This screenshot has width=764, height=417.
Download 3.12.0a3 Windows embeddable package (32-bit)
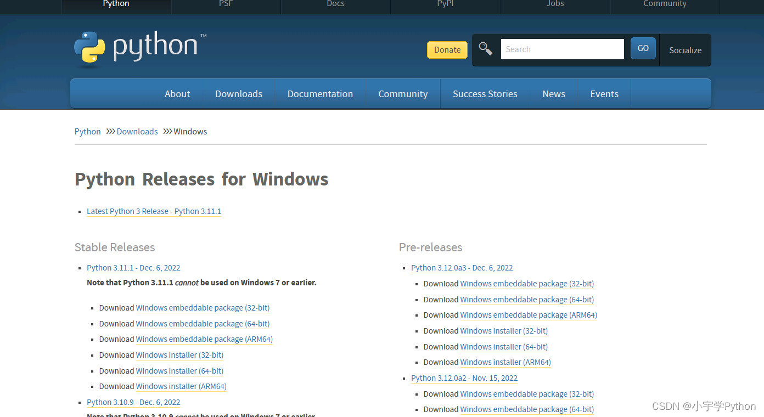527,284
